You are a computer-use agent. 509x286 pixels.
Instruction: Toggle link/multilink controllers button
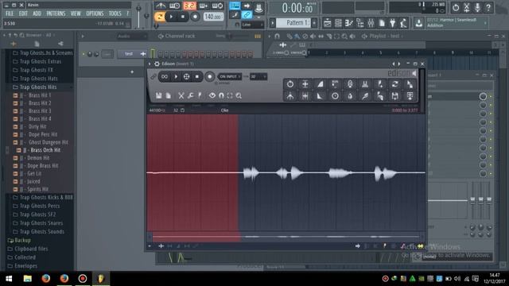coord(247,14)
